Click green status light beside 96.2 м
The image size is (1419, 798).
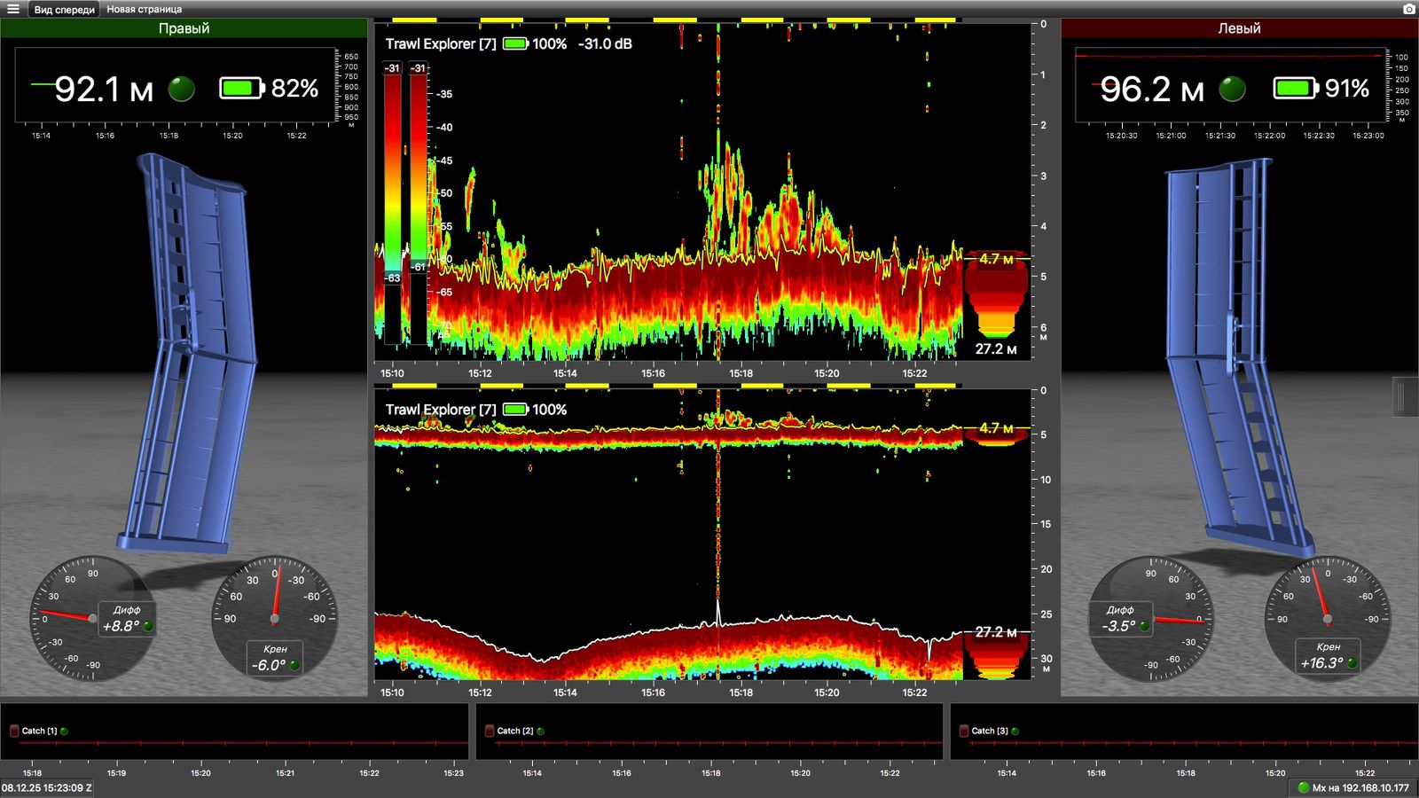click(1232, 89)
